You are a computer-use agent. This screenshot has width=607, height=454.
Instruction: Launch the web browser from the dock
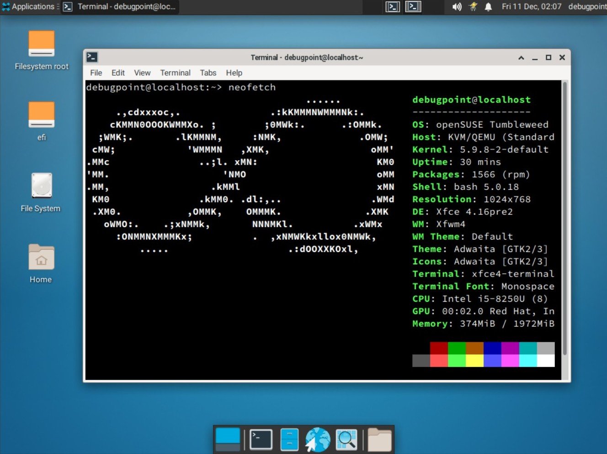tap(317, 439)
